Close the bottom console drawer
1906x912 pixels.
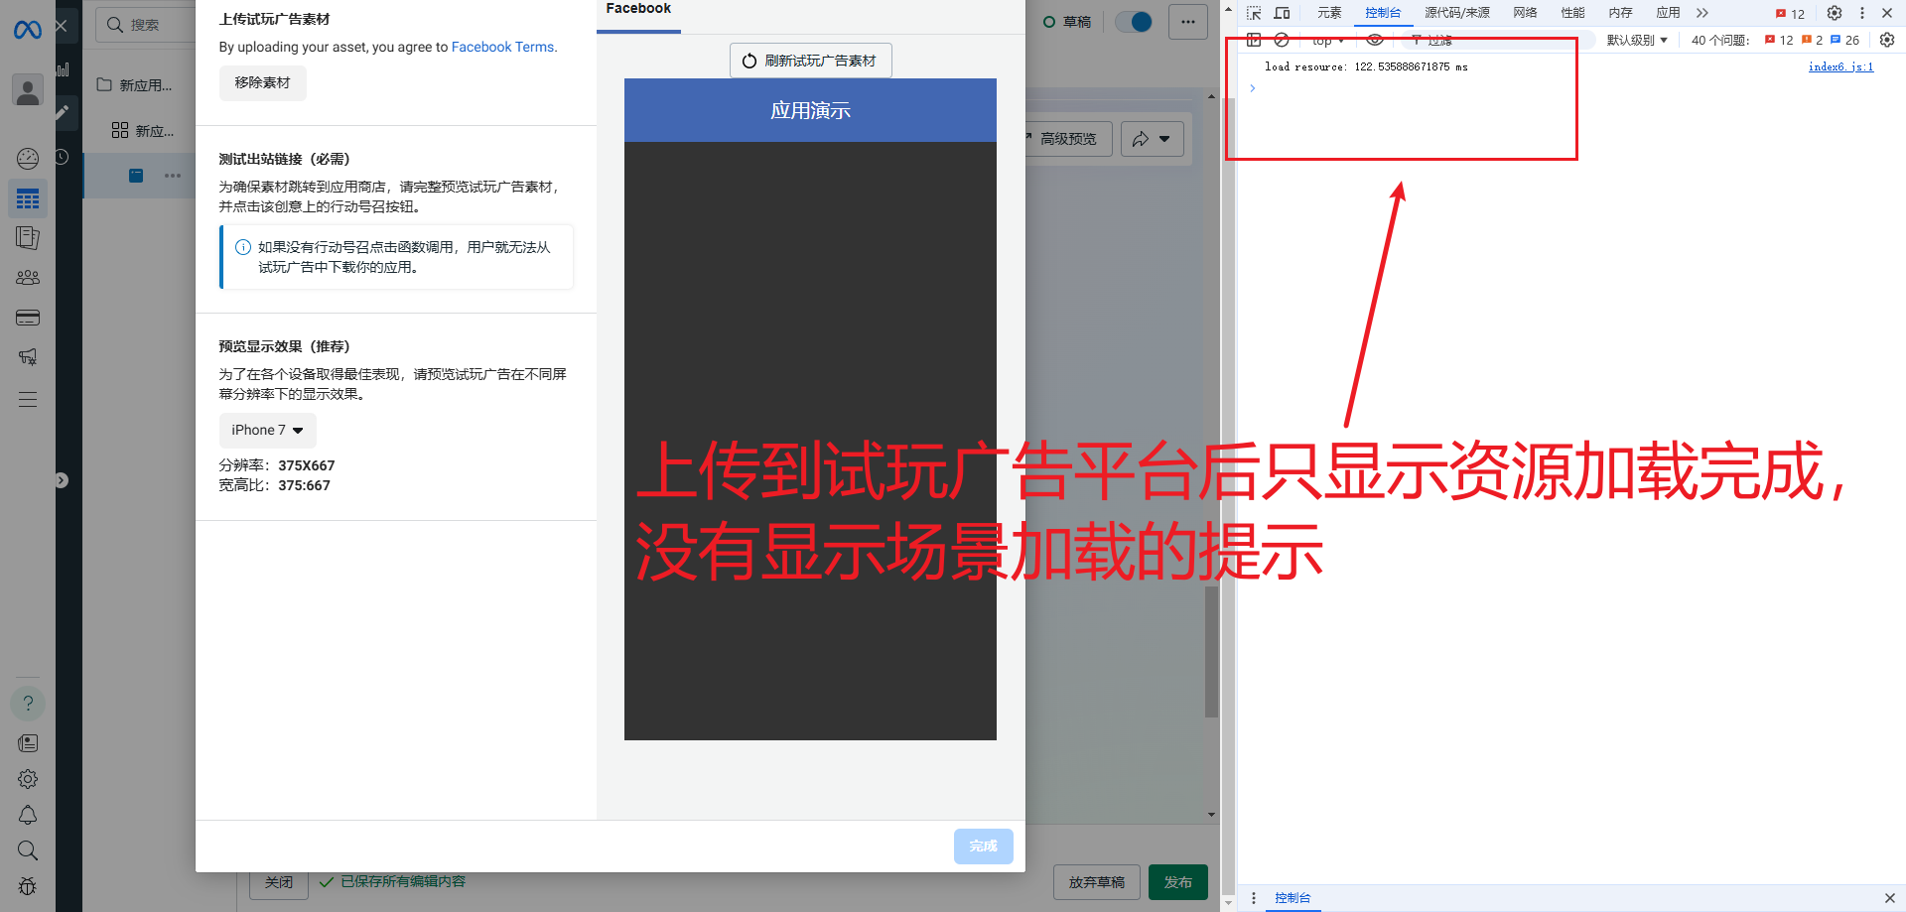click(x=1889, y=898)
